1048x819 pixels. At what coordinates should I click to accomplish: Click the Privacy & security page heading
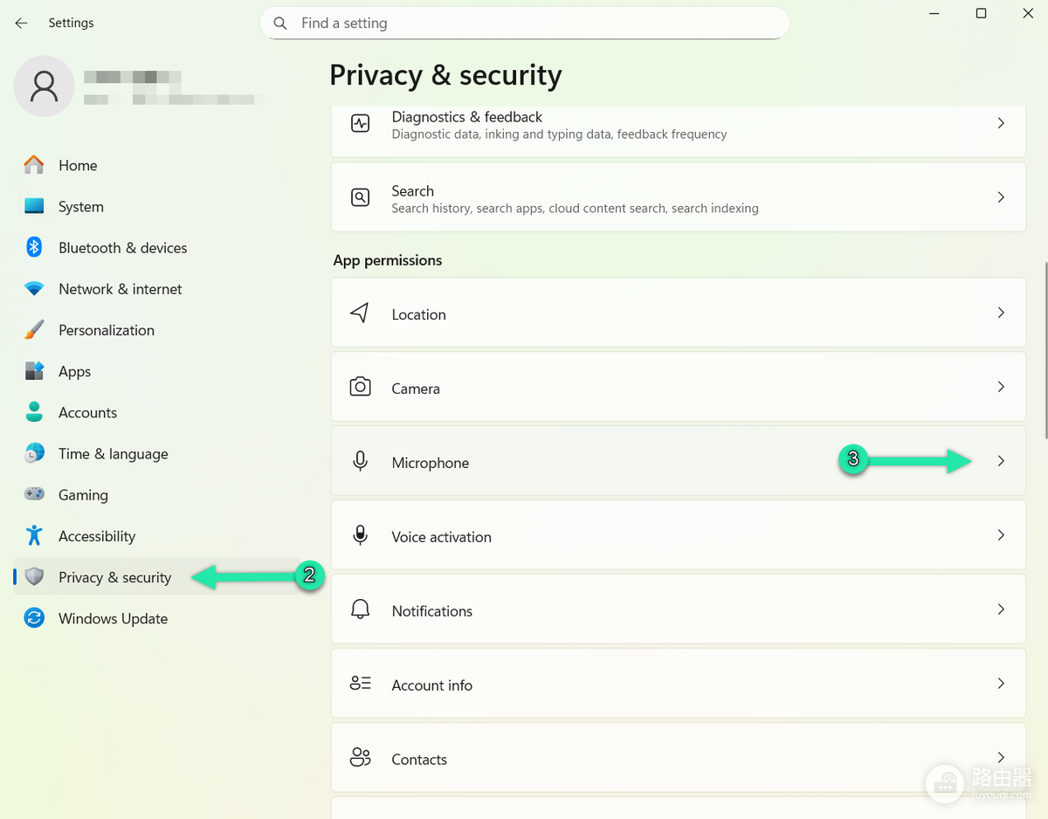click(x=445, y=76)
